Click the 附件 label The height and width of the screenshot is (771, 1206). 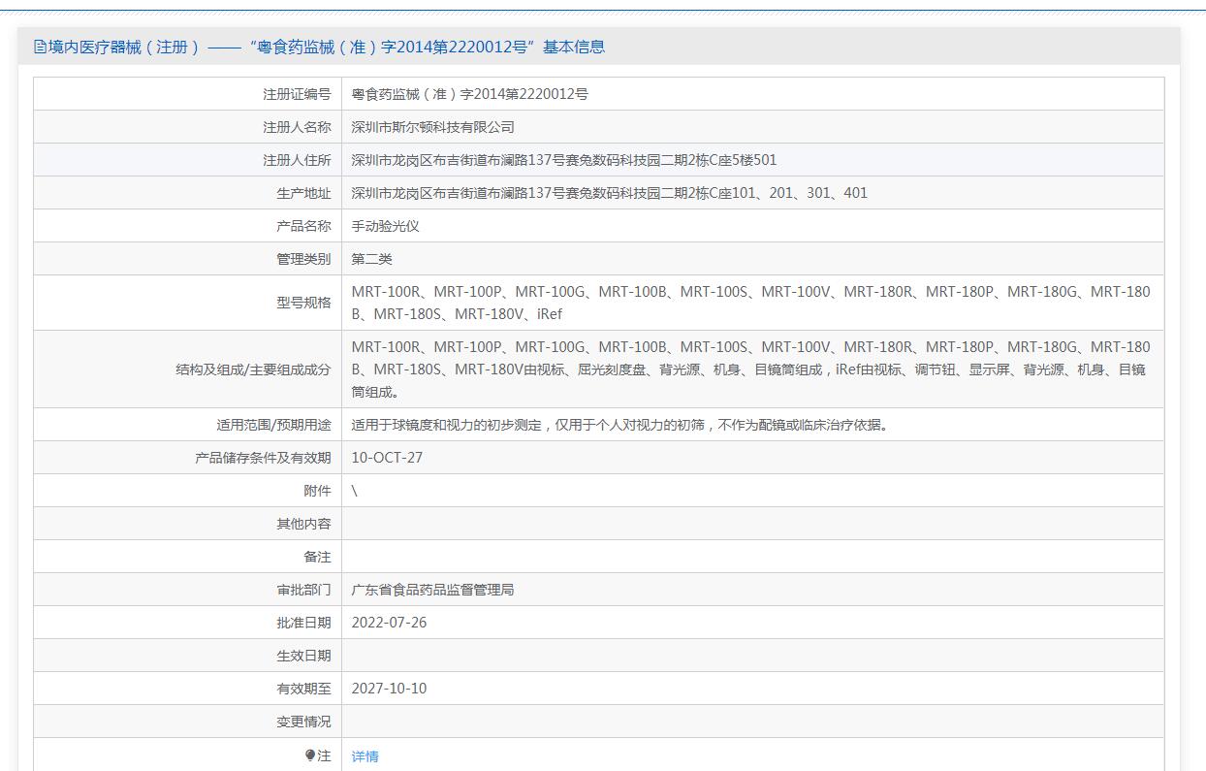(317, 491)
